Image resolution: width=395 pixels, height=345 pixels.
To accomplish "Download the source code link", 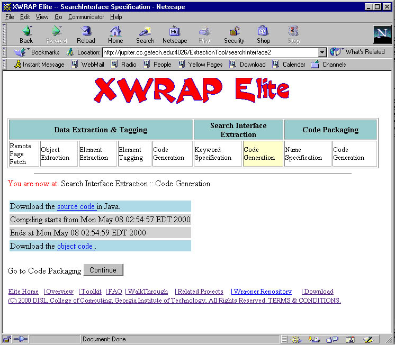I will coord(76,206).
